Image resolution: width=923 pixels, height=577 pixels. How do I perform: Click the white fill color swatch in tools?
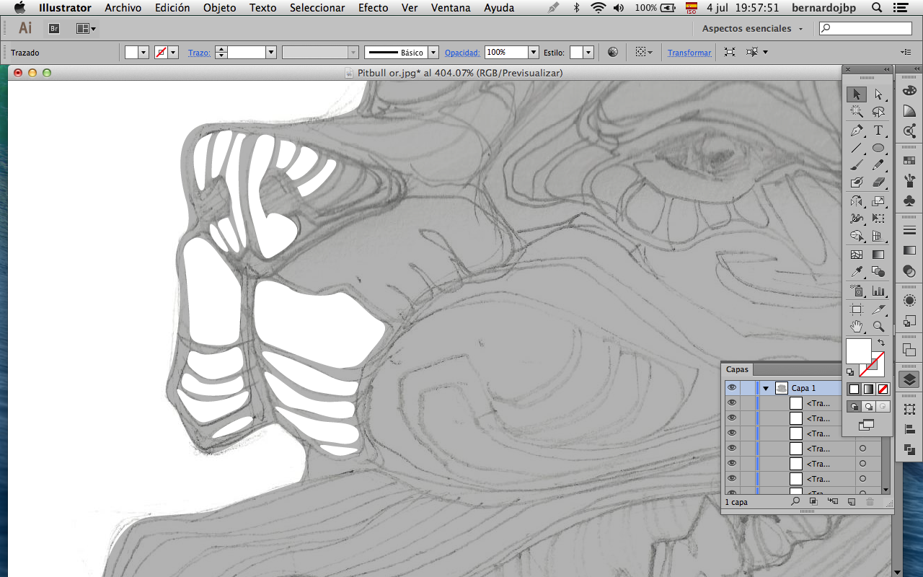click(857, 351)
